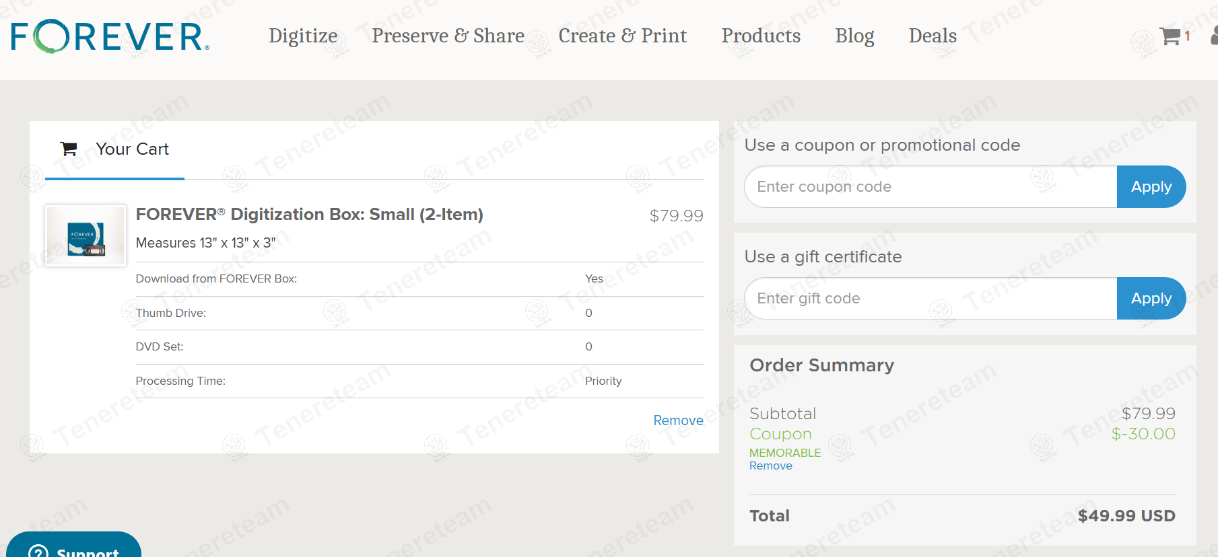This screenshot has width=1218, height=557.
Task: Click the Enter coupon code field
Action: 931,187
